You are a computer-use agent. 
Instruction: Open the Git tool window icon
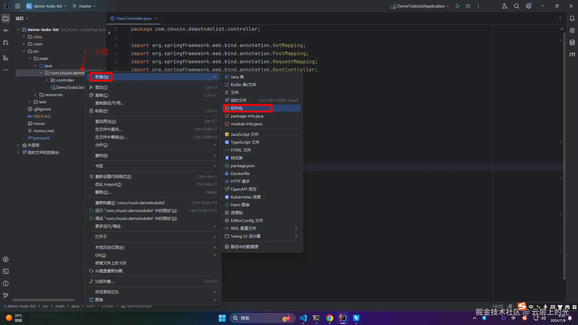pos(6,295)
